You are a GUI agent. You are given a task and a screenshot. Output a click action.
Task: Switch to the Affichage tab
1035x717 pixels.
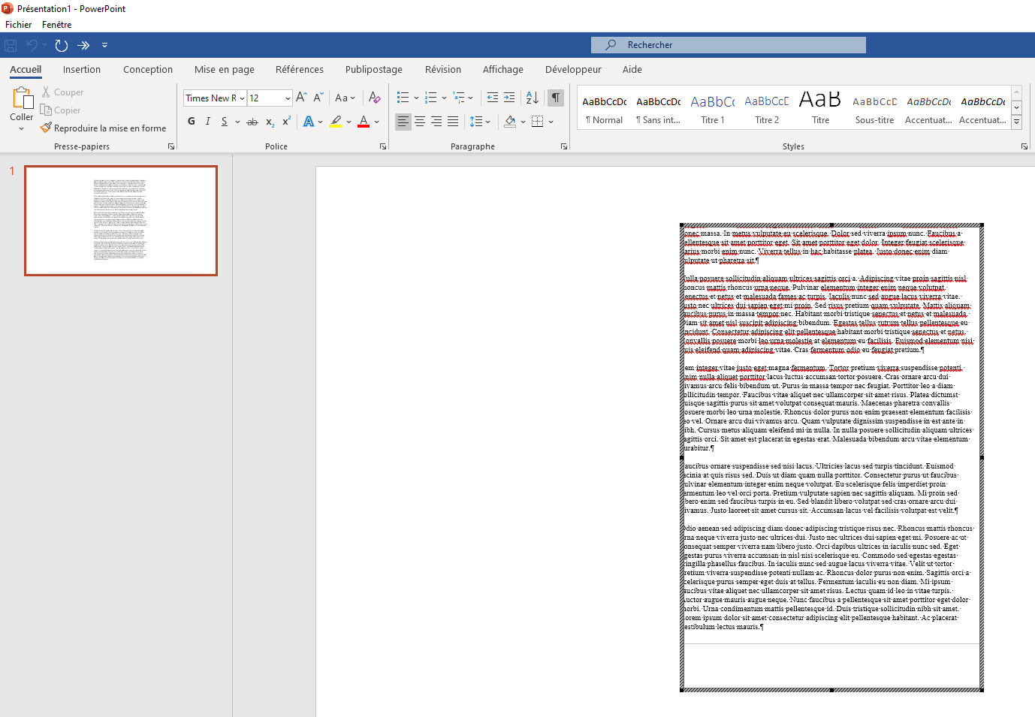coord(503,69)
